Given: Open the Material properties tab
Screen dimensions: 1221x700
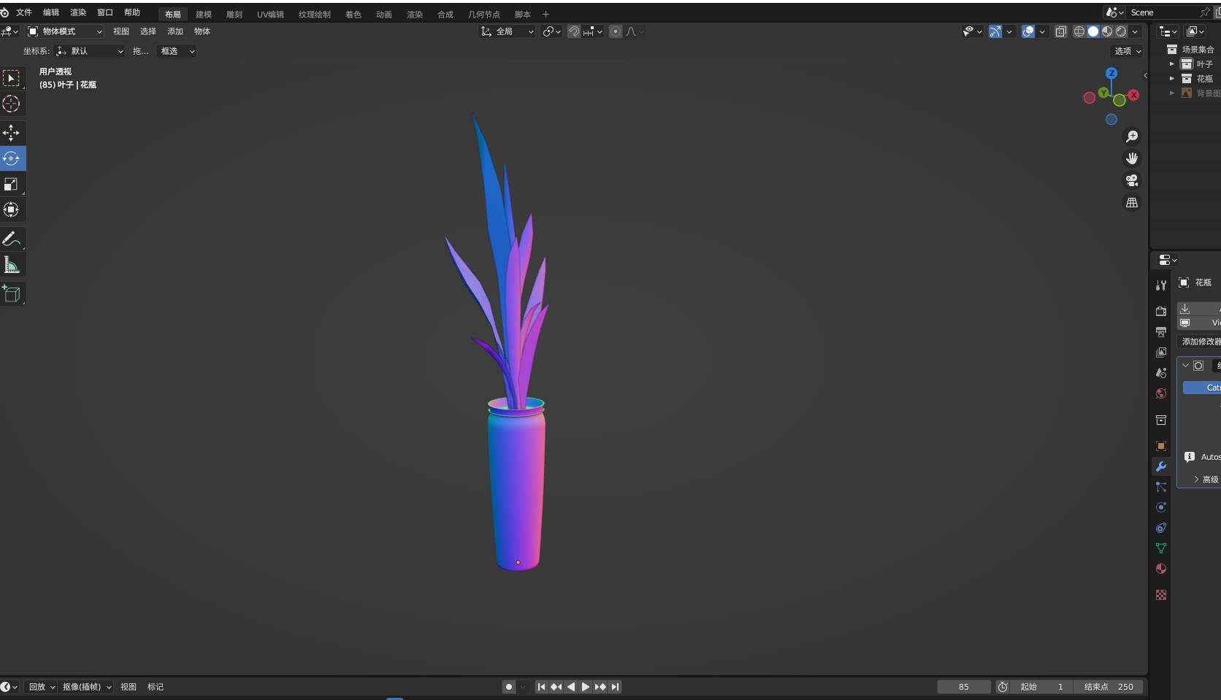Looking at the screenshot, I should tap(1161, 569).
